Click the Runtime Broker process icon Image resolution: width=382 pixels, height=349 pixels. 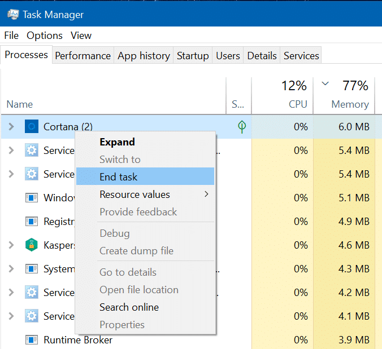click(x=32, y=340)
